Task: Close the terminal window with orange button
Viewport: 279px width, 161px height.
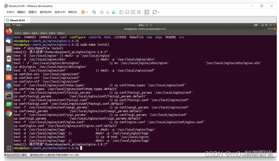Action: (x=275, y=29)
